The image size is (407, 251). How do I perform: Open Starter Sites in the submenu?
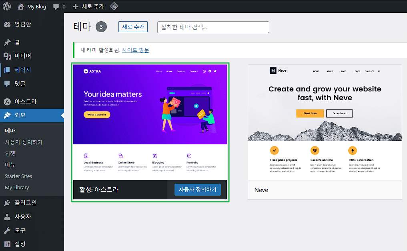coord(18,176)
